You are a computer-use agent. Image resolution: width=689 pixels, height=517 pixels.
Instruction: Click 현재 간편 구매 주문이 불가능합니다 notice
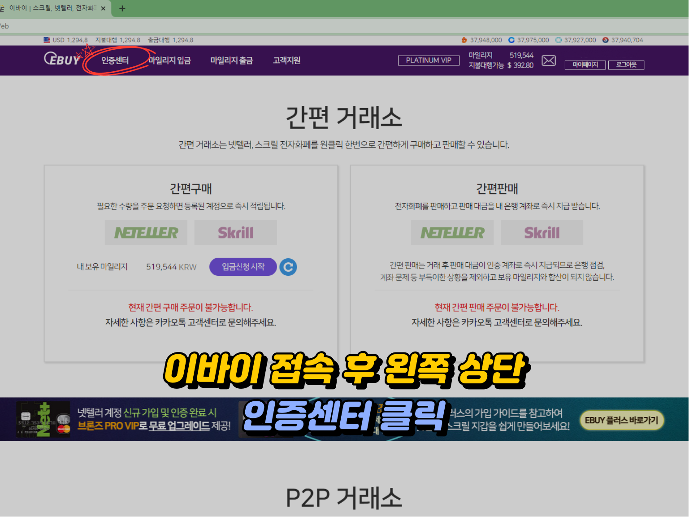point(191,308)
